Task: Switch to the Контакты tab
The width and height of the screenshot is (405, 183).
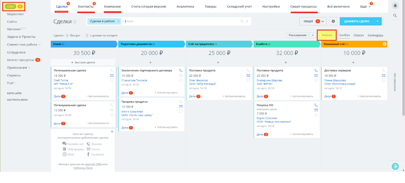Action: (86, 7)
